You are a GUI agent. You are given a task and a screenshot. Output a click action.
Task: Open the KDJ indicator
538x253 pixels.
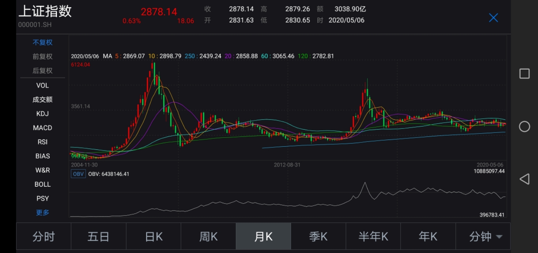(42, 113)
